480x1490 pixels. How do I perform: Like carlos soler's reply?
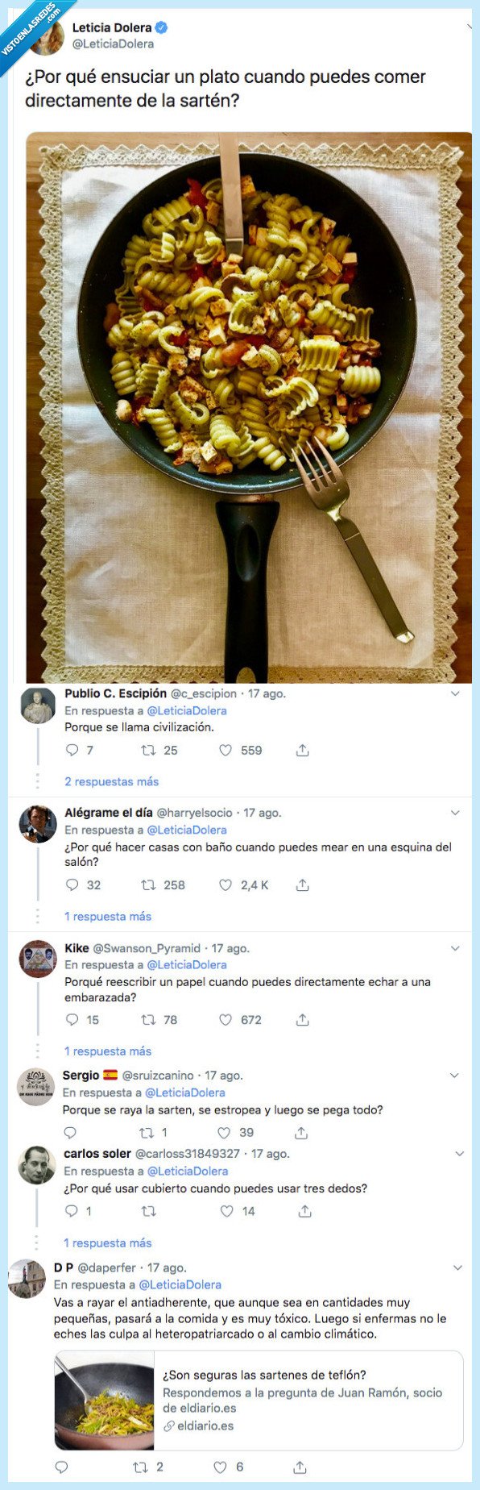[x=224, y=1210]
